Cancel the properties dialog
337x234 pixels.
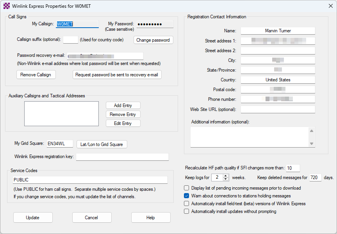pyautogui.click(x=92, y=217)
